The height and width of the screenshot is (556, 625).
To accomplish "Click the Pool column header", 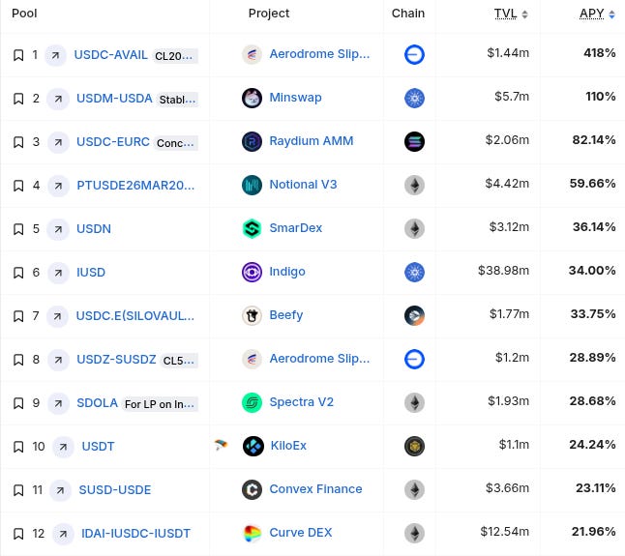I will 24,14.
